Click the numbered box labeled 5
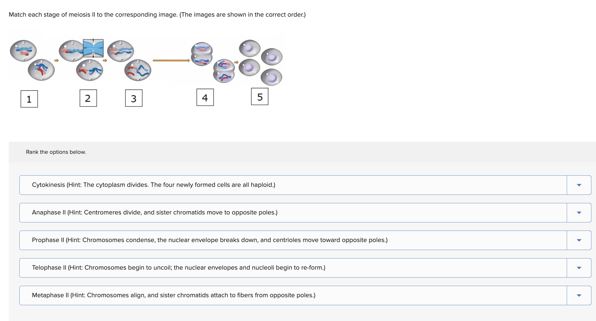The image size is (596, 321). point(259,97)
